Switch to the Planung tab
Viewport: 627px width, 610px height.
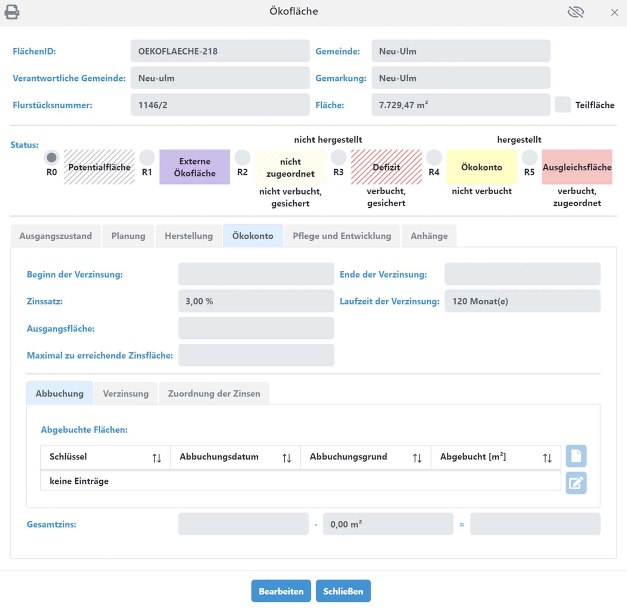click(x=128, y=236)
